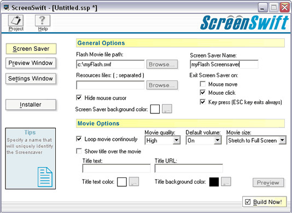
Task: Close the ScreenSwift window
Action: pos(285,8)
